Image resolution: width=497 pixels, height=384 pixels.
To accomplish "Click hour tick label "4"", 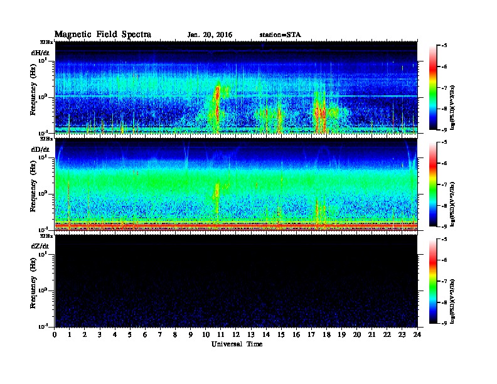I will pos(115,334).
